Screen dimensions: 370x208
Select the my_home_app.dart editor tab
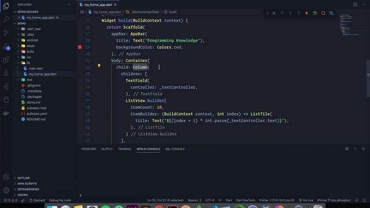tap(98, 5)
